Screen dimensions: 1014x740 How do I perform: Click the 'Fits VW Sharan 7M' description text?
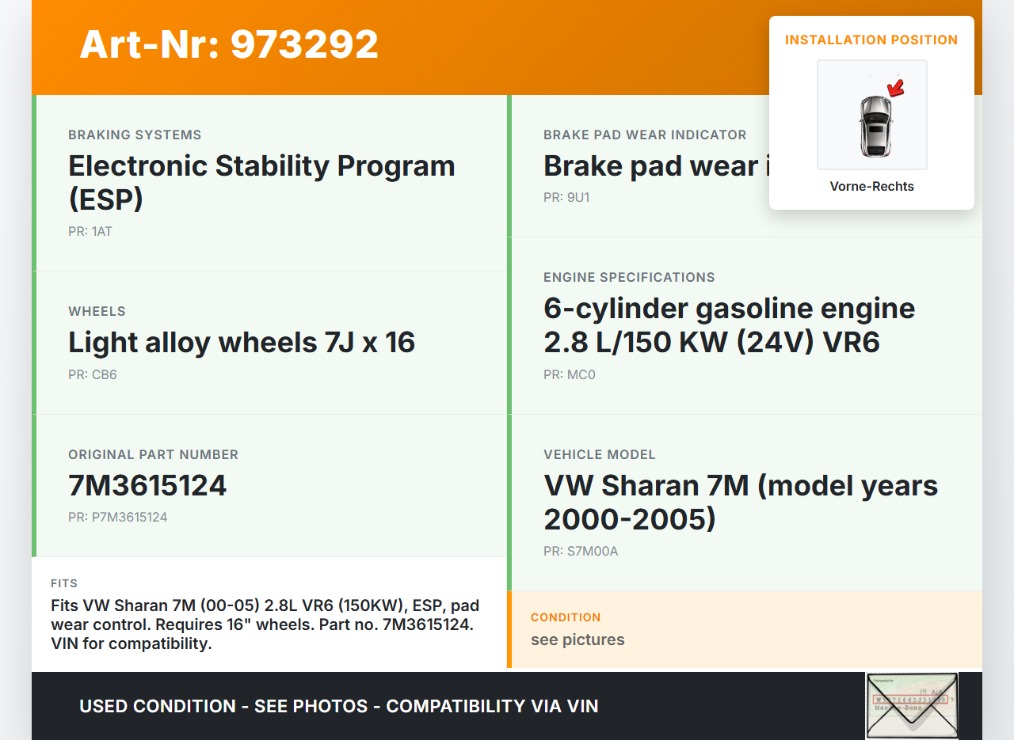pos(265,624)
